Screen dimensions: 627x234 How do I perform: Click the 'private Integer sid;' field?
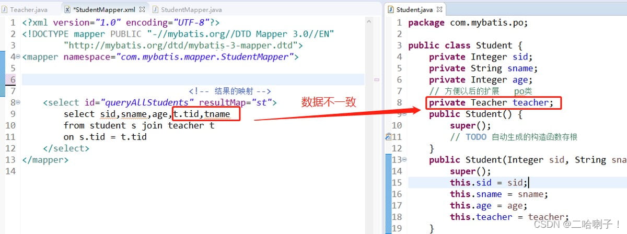tap(481, 57)
